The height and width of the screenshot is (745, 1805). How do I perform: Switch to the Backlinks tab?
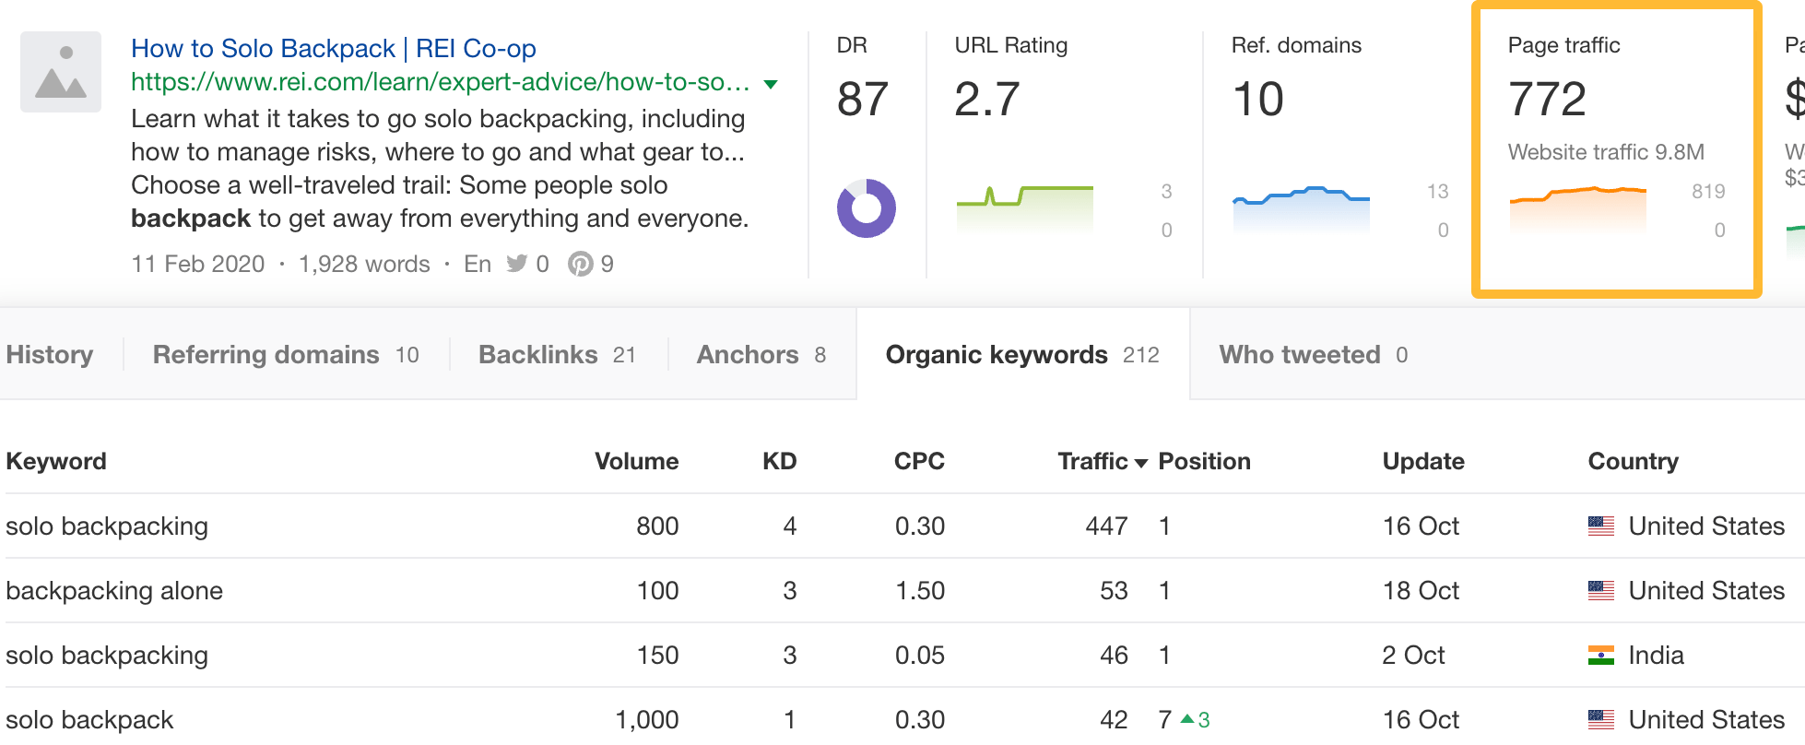(x=537, y=354)
